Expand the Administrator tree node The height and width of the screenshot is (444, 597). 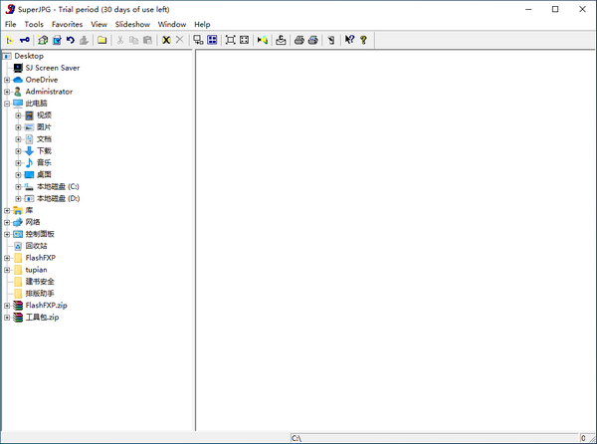coord(7,92)
